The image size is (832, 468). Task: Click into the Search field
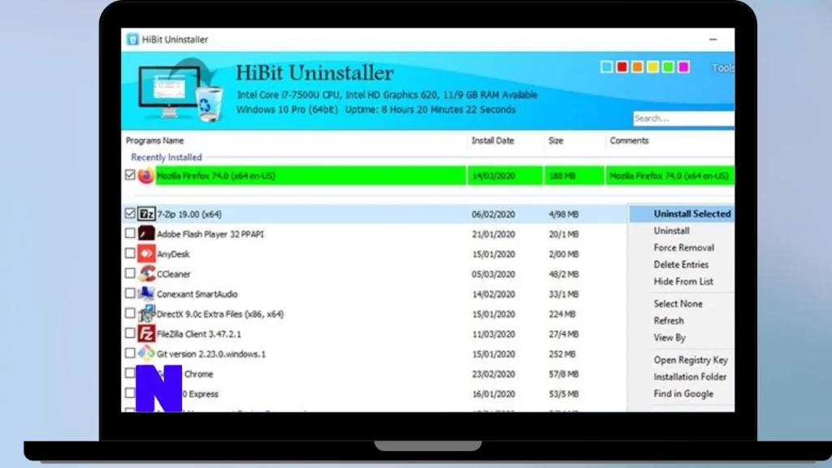coord(683,119)
